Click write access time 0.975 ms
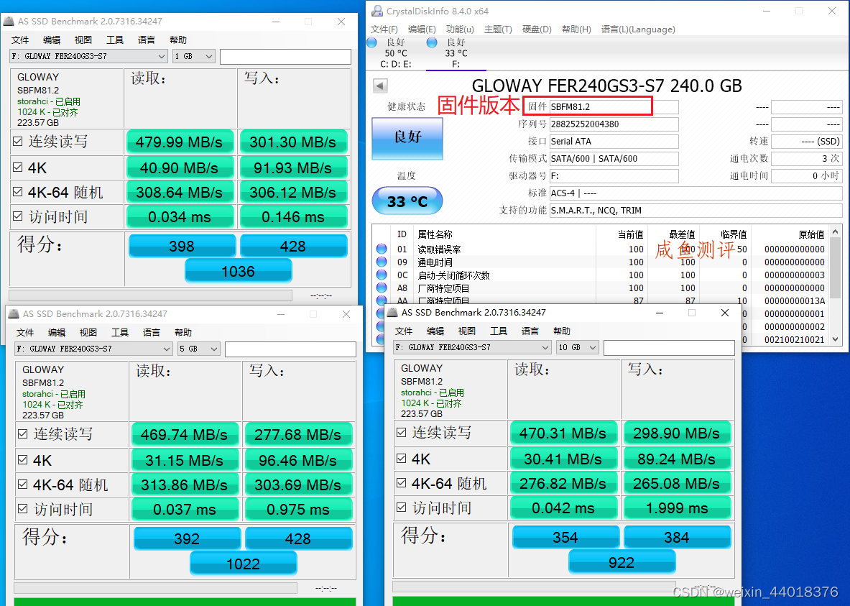 tap(298, 510)
